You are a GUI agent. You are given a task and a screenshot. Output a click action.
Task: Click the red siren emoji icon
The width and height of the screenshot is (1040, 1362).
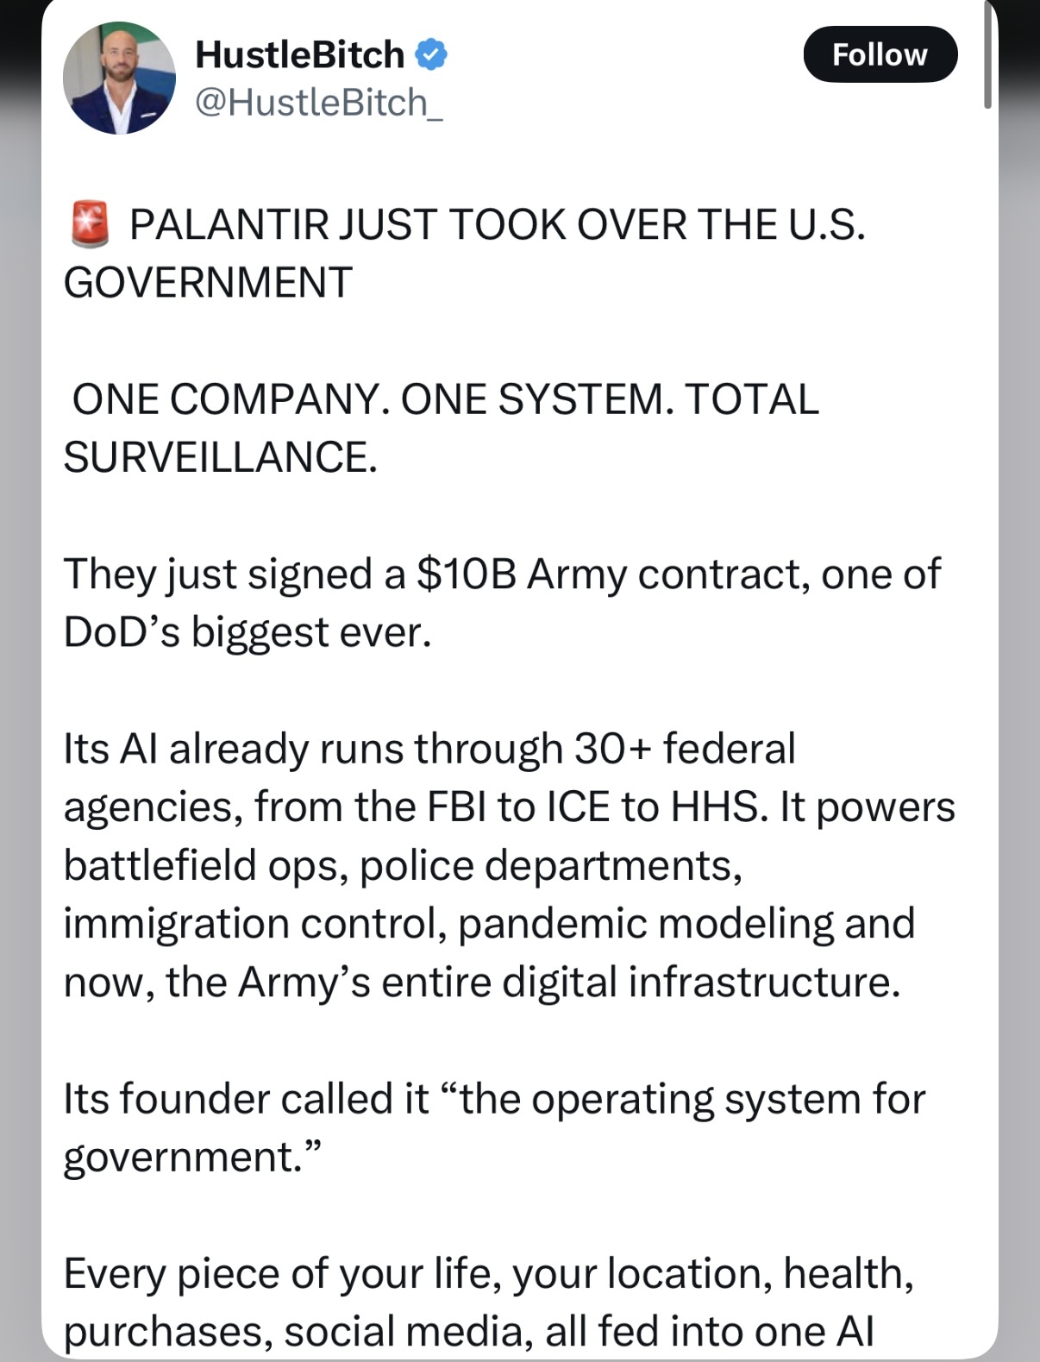(x=90, y=224)
